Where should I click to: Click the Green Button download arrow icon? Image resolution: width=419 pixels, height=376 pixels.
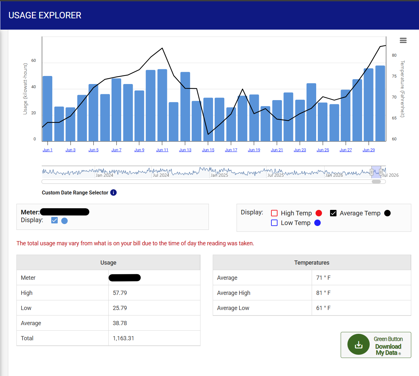tap(358, 344)
